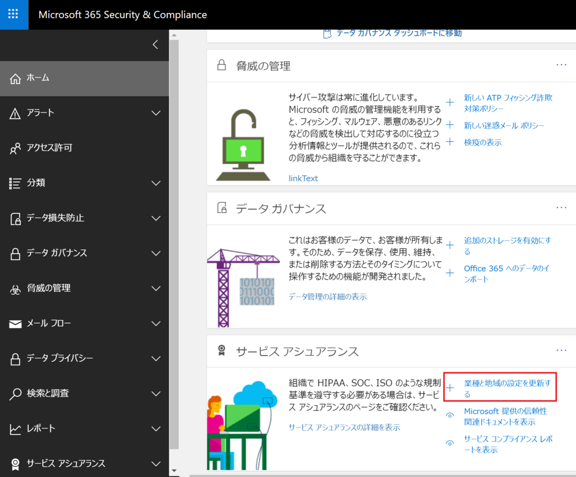576x477 pixels.
Task: Click plus icon beside Office 365 へのデータのインポート
Action: pos(449,273)
